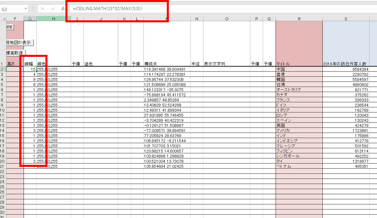This screenshot has height=218, width=377.
Task: Open the Name Box dropdown arrow
Action: tap(25, 9)
